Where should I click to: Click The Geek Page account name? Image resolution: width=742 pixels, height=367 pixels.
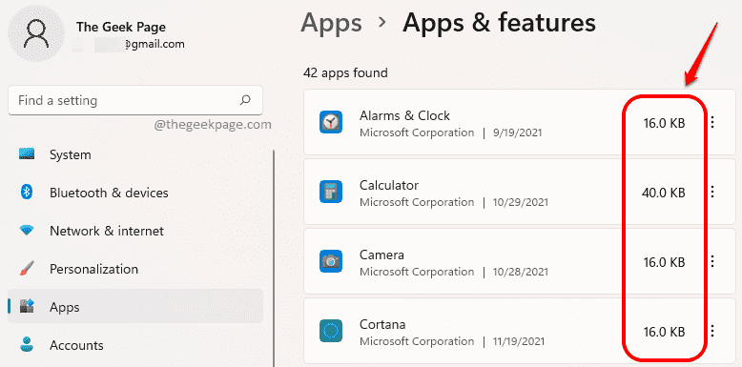[121, 27]
